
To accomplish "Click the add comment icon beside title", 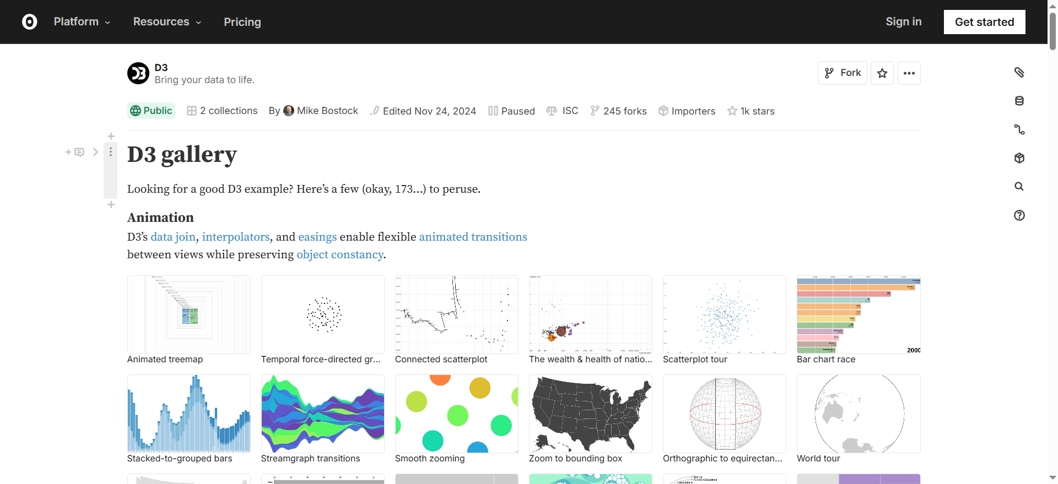I will [75, 152].
